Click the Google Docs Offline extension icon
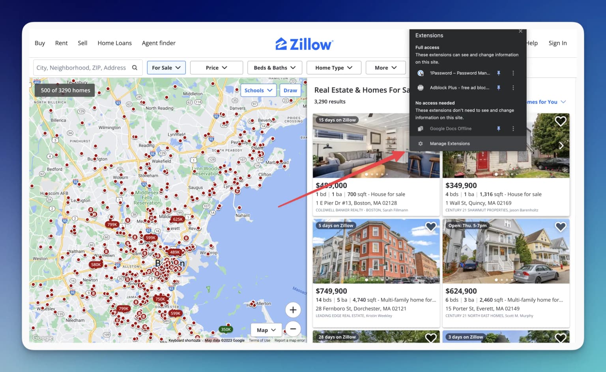 point(421,129)
